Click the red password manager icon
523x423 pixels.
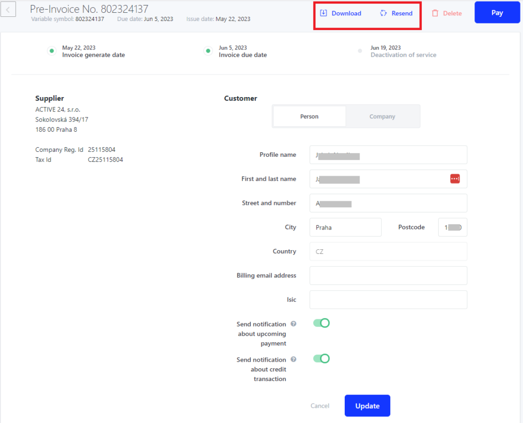point(455,179)
